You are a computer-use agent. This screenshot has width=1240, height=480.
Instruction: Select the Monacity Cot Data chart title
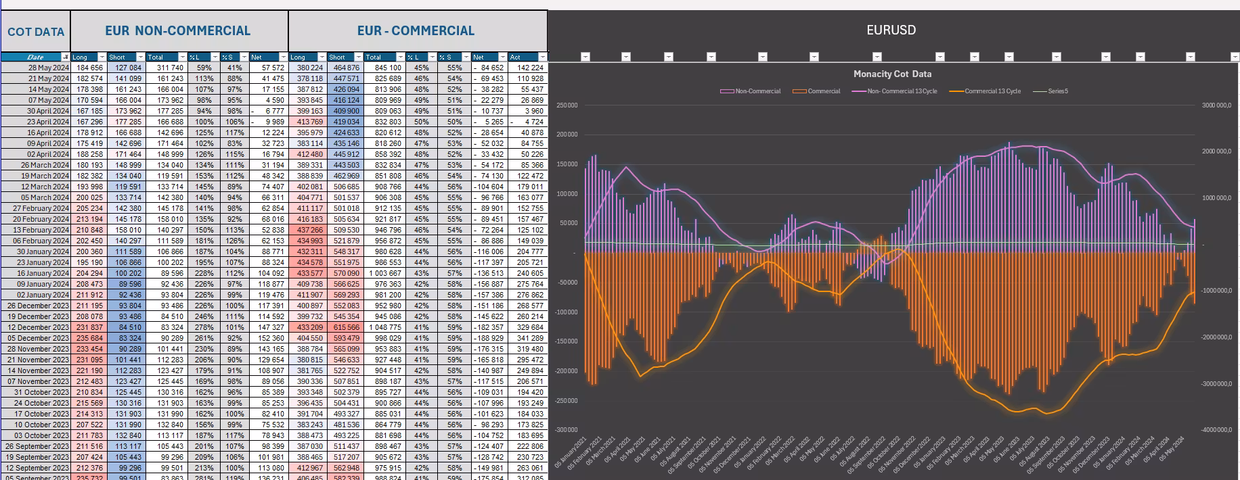click(892, 74)
